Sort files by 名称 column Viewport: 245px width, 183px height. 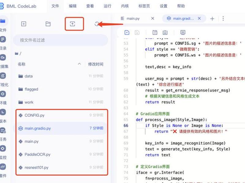tap(21, 64)
